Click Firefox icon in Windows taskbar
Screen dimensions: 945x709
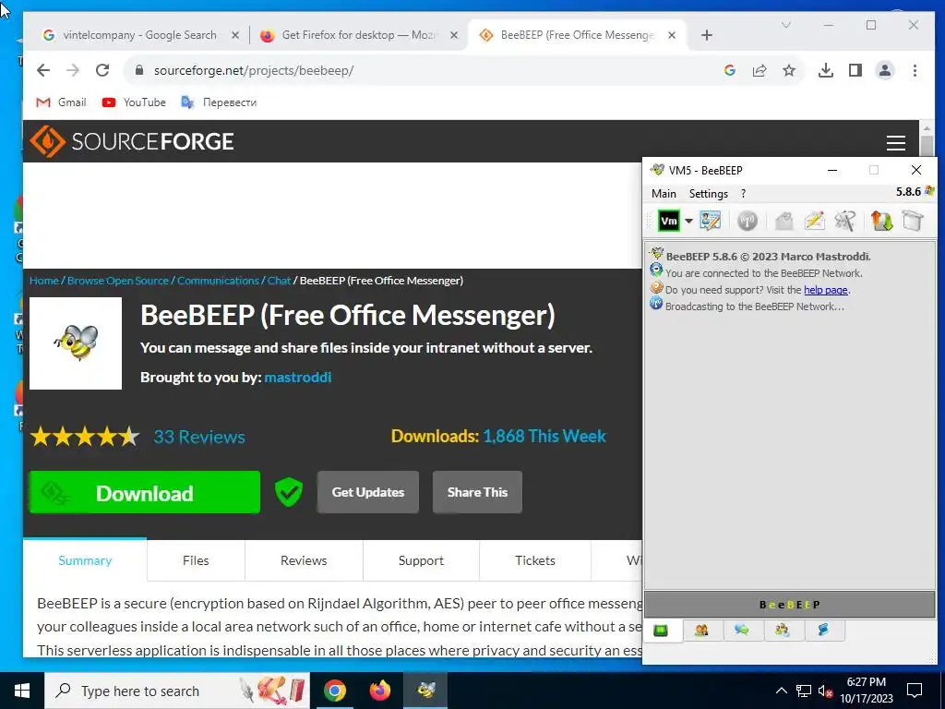[x=380, y=691]
